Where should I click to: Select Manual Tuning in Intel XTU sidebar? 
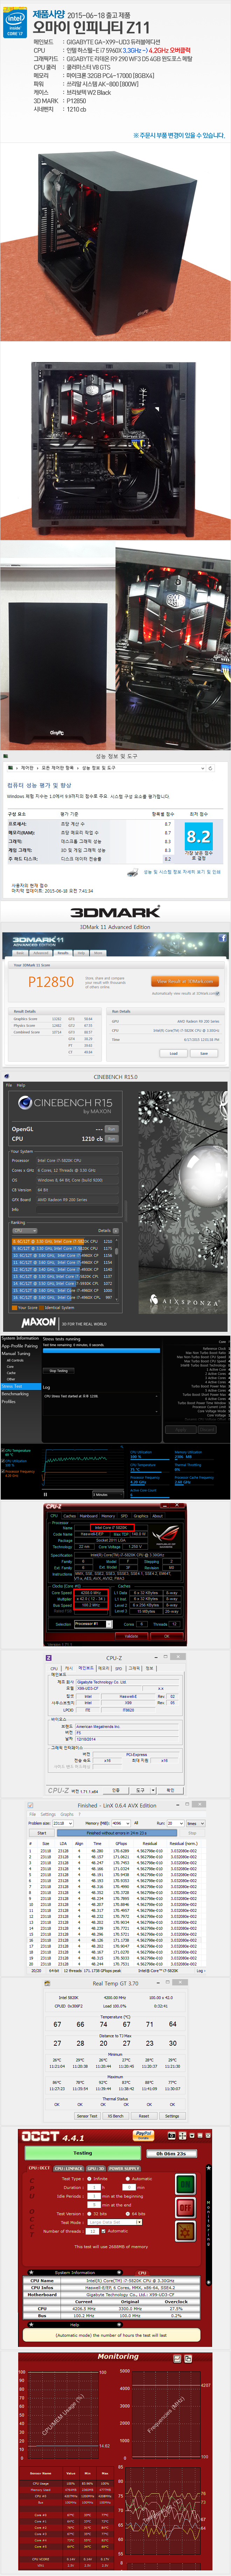[x=16, y=1353]
